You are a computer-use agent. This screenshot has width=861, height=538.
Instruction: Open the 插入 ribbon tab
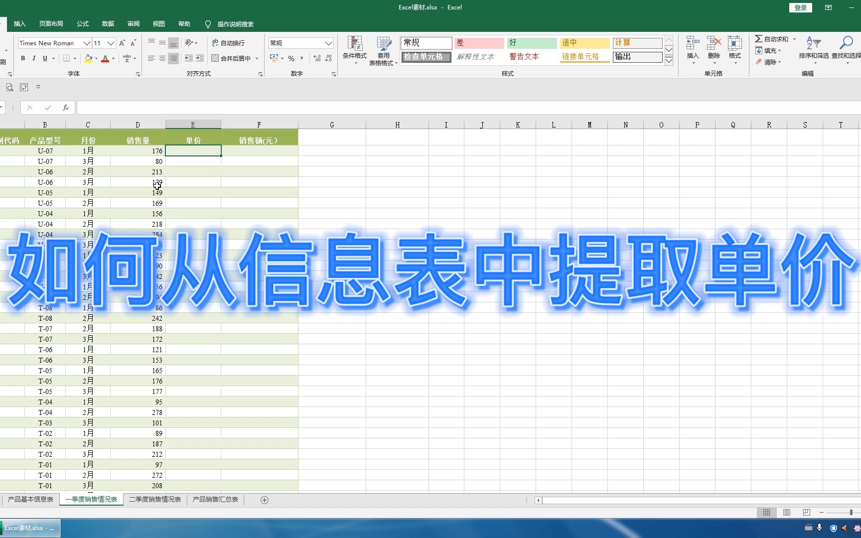tap(19, 24)
